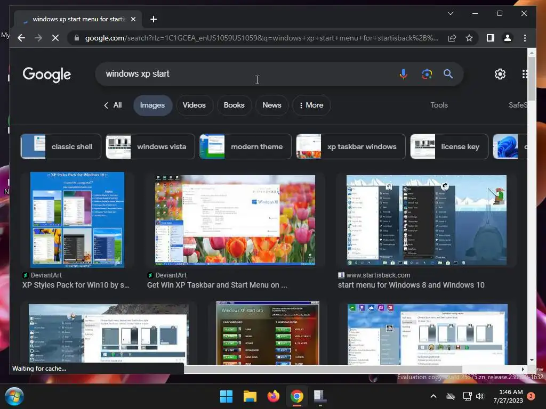Bookmark this page with star icon
The width and height of the screenshot is (546, 409).
point(469,38)
